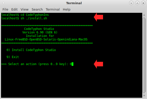Click the vertical scrollbar thumb
The height and width of the screenshot is (99, 147).
pyautogui.click(x=144, y=55)
